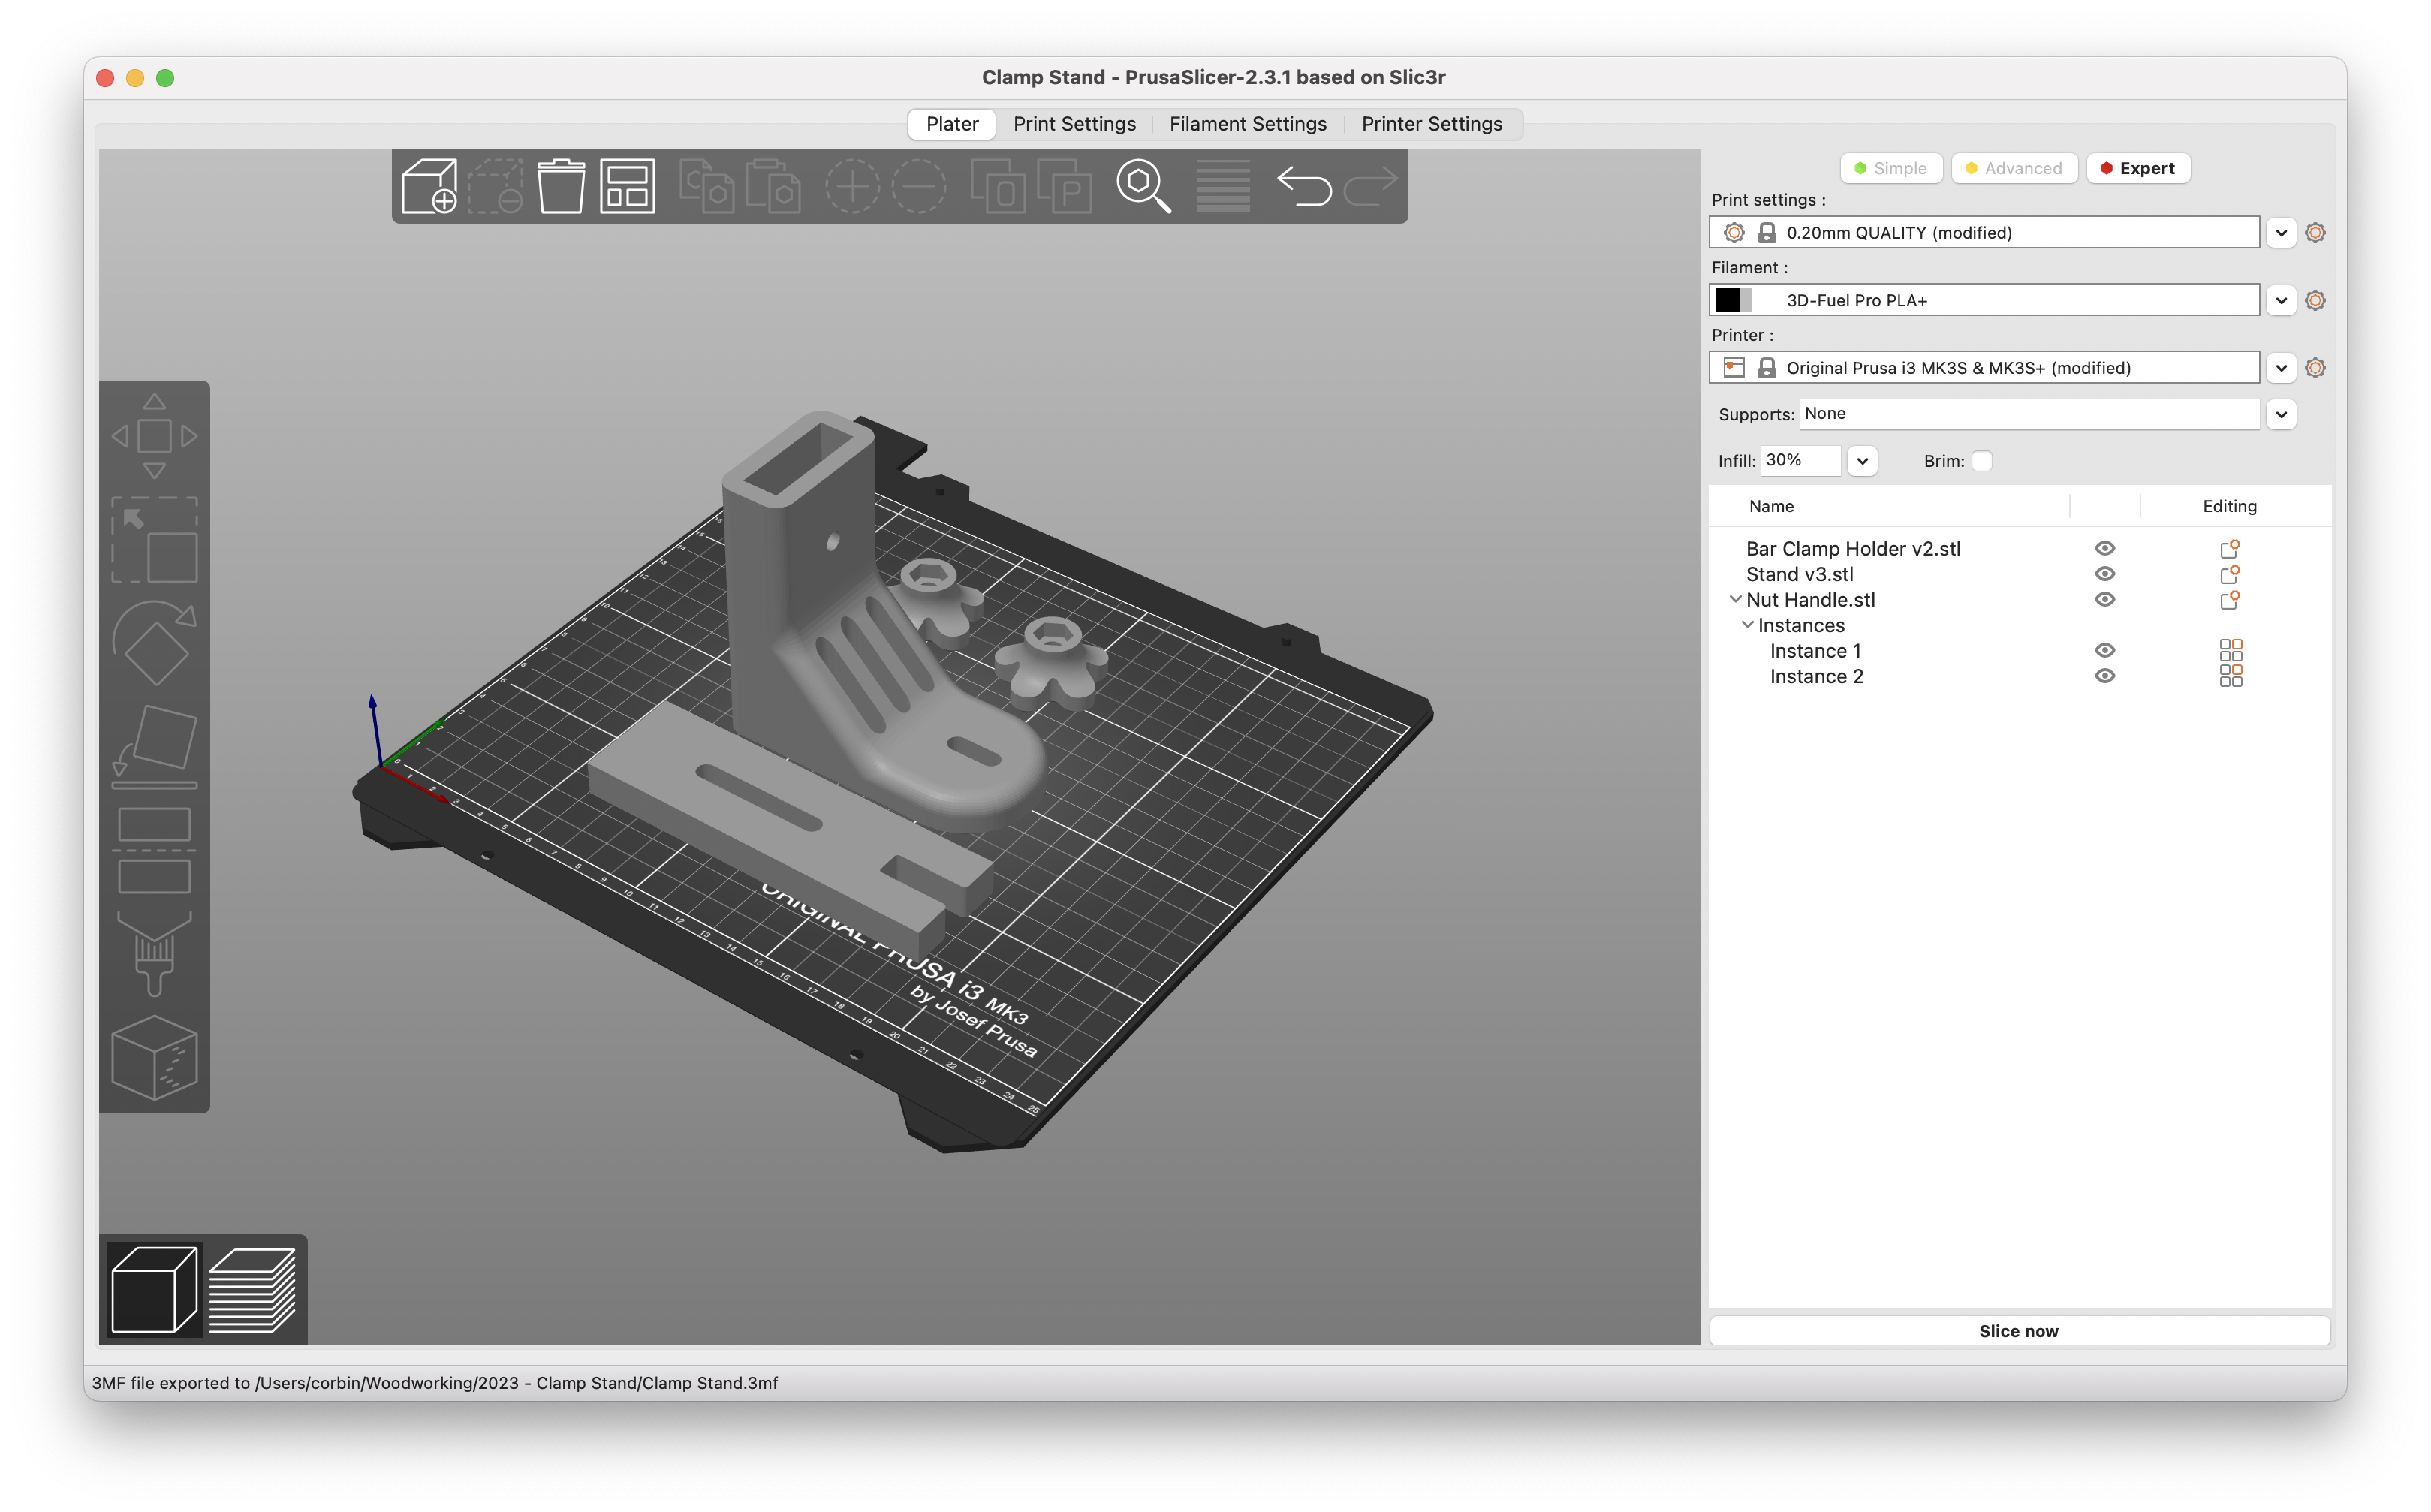Open the Infill percentage dropdown arrow
The height and width of the screenshot is (1512, 2431).
tap(1861, 461)
